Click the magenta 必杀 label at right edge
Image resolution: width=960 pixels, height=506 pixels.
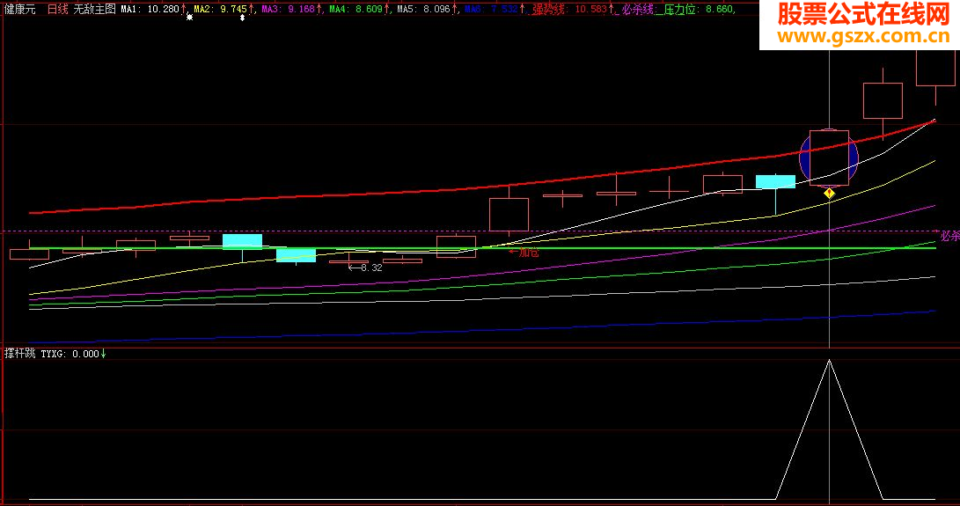pyautogui.click(x=949, y=236)
